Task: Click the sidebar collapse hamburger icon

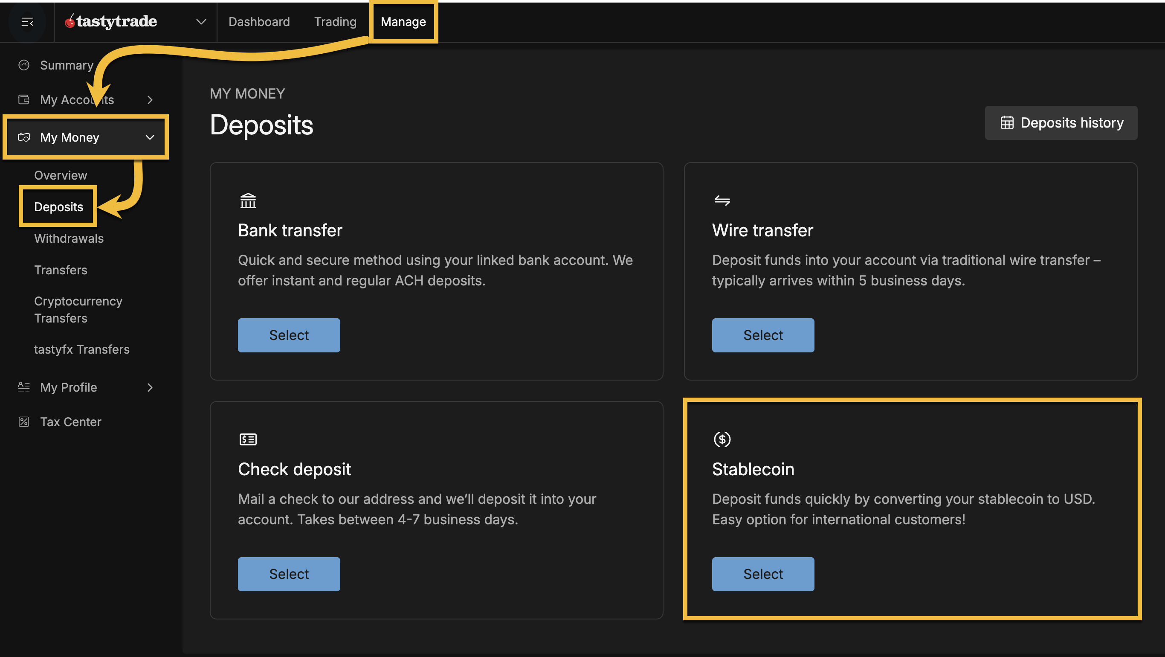Action: tap(27, 22)
